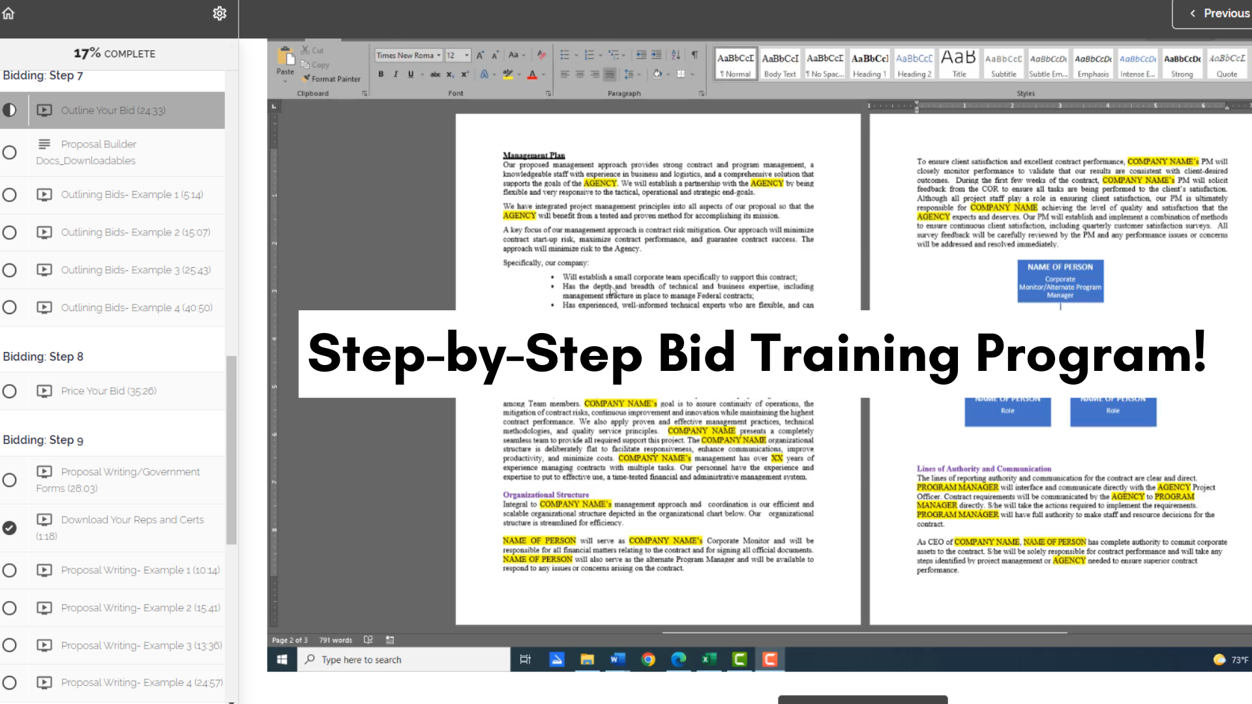Toggle italic formatting
The image size is (1252, 704).
pyautogui.click(x=396, y=74)
